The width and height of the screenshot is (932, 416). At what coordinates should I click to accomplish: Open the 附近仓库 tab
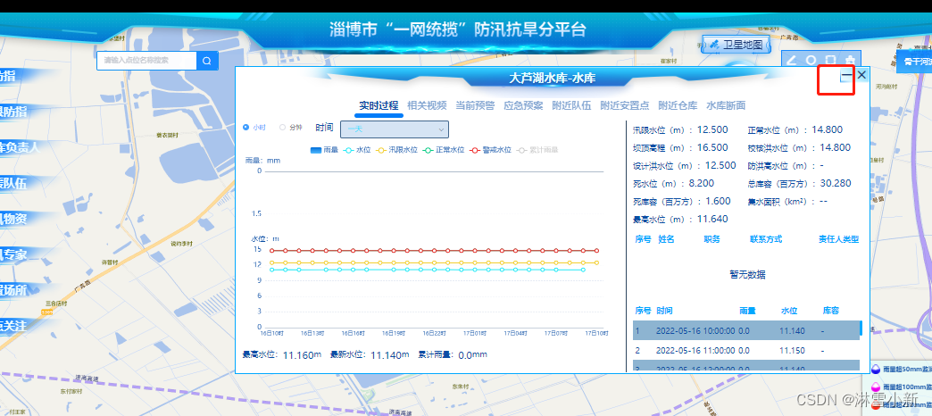[678, 105]
